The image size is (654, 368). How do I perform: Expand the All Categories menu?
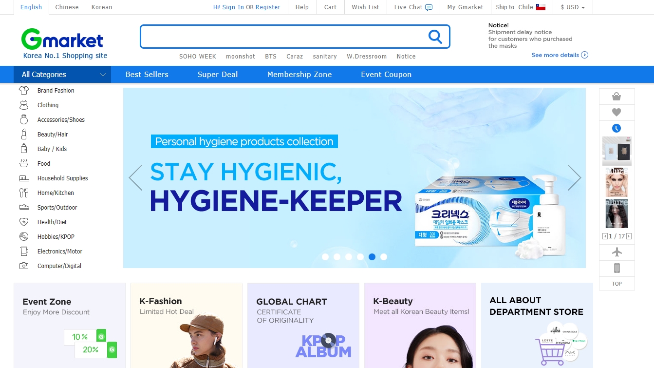tap(62, 74)
